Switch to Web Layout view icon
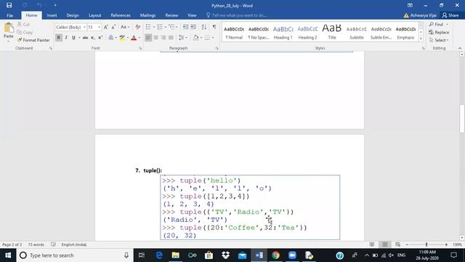Image resolution: width=465 pixels, height=262 pixels. click(x=397, y=245)
